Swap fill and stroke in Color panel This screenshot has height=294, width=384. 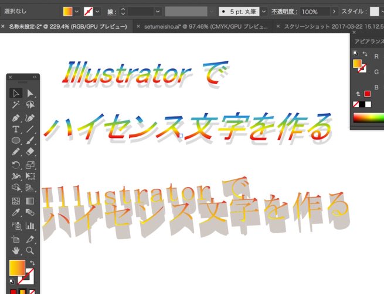(x=365, y=53)
